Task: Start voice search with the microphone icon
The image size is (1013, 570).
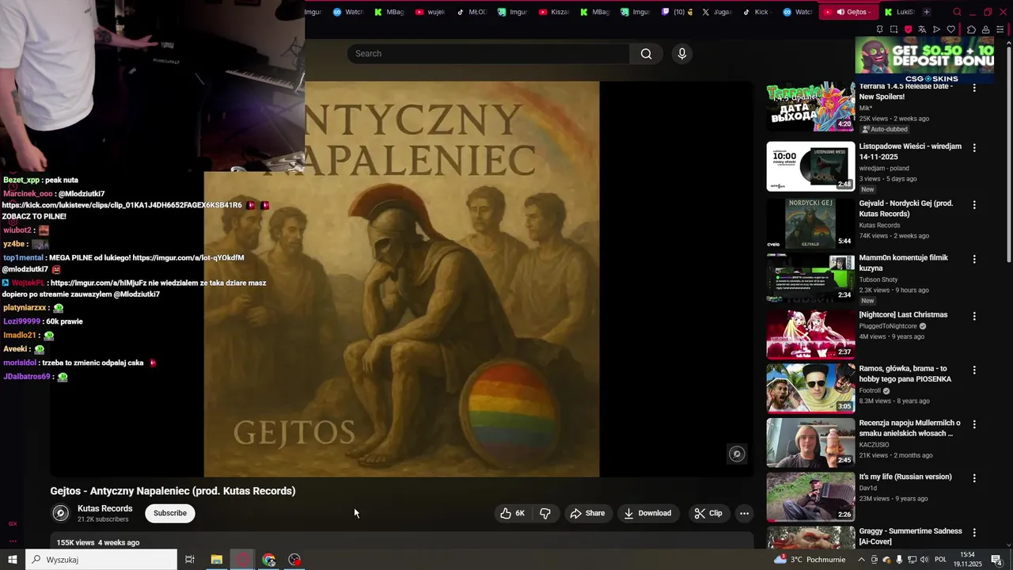Action: point(682,54)
